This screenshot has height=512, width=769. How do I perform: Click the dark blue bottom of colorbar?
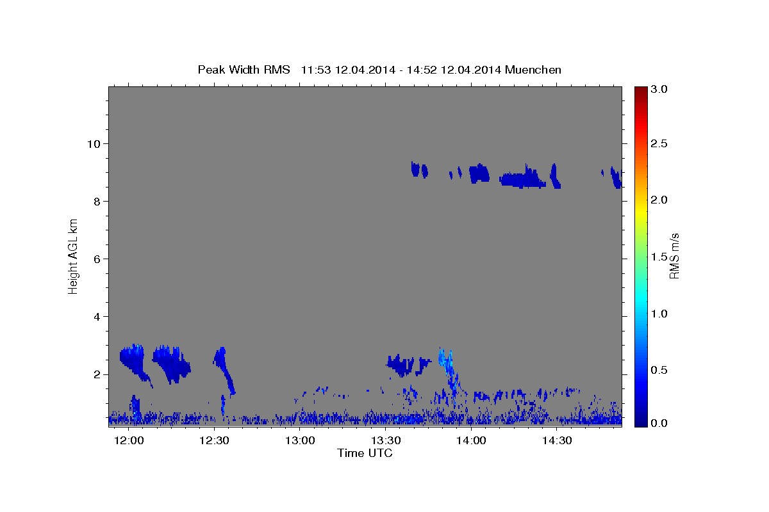coord(640,421)
